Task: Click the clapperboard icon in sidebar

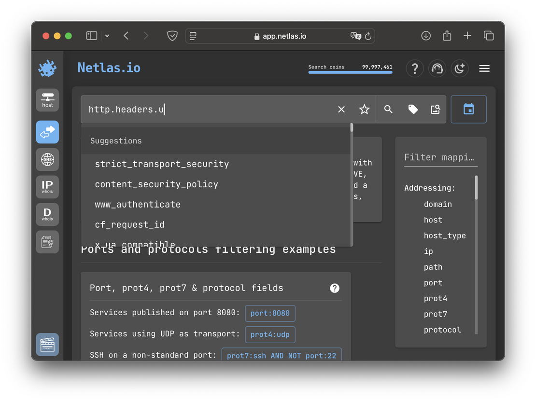Action: tap(47, 345)
